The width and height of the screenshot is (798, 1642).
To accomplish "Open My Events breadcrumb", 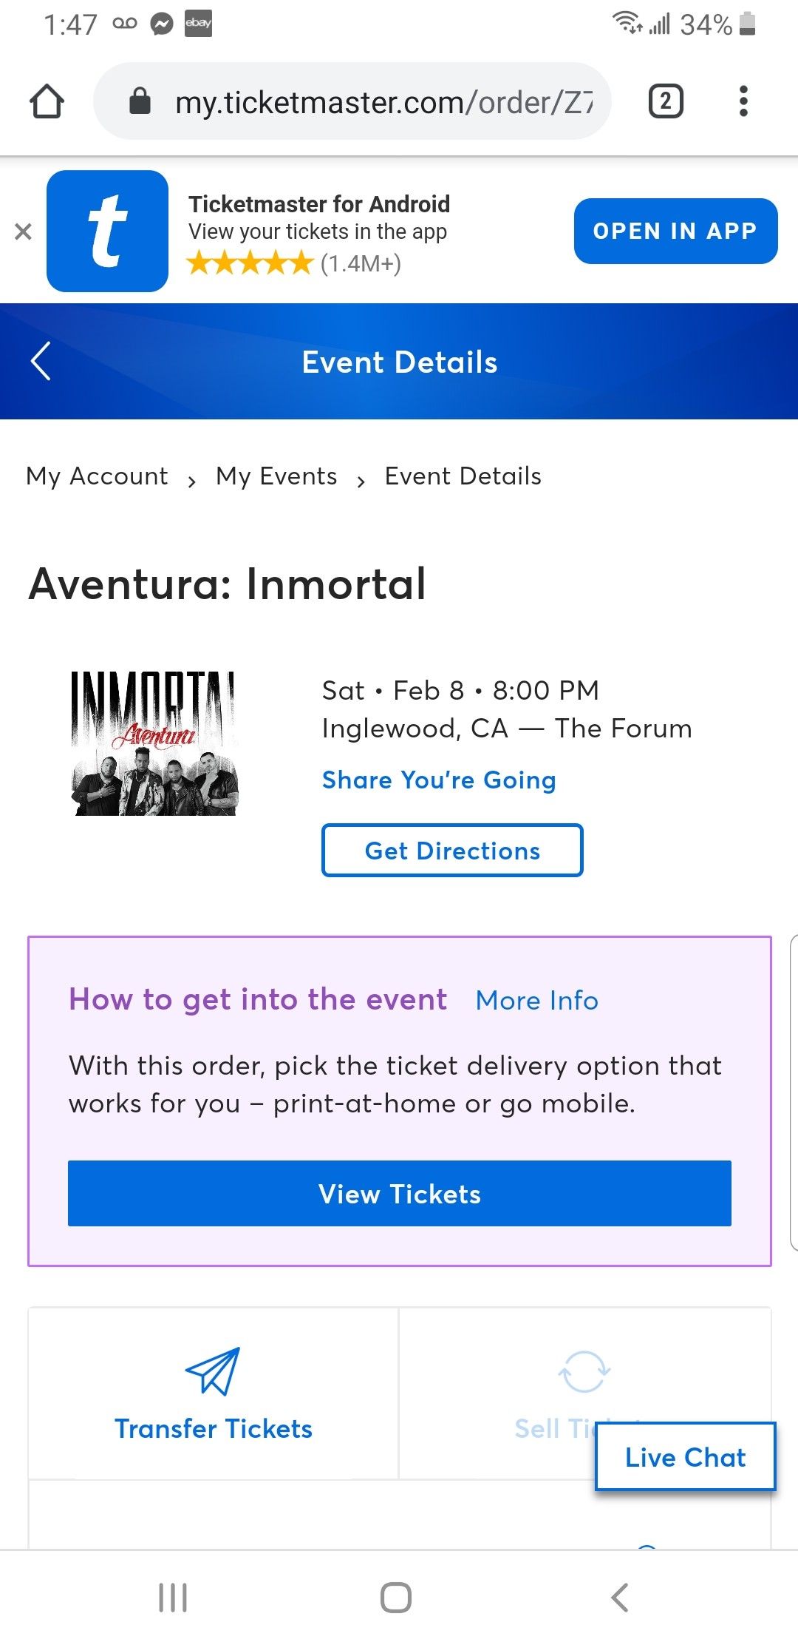I will tap(276, 476).
